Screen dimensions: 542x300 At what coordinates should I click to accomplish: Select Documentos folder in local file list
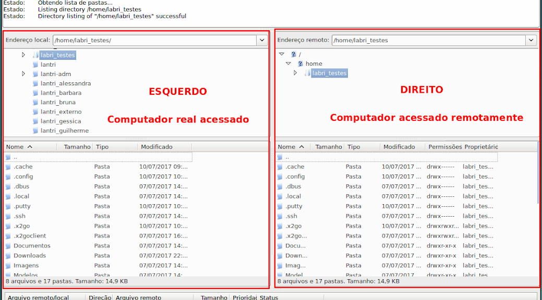pos(32,246)
